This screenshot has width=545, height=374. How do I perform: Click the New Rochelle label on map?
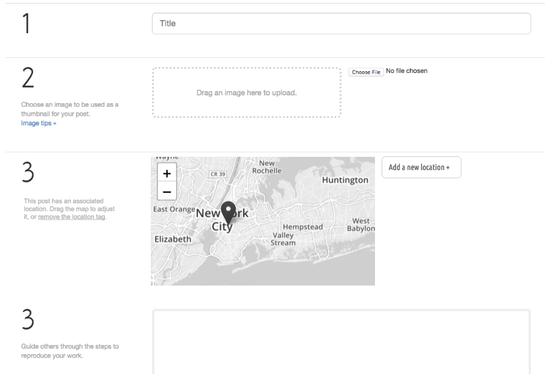tap(266, 167)
